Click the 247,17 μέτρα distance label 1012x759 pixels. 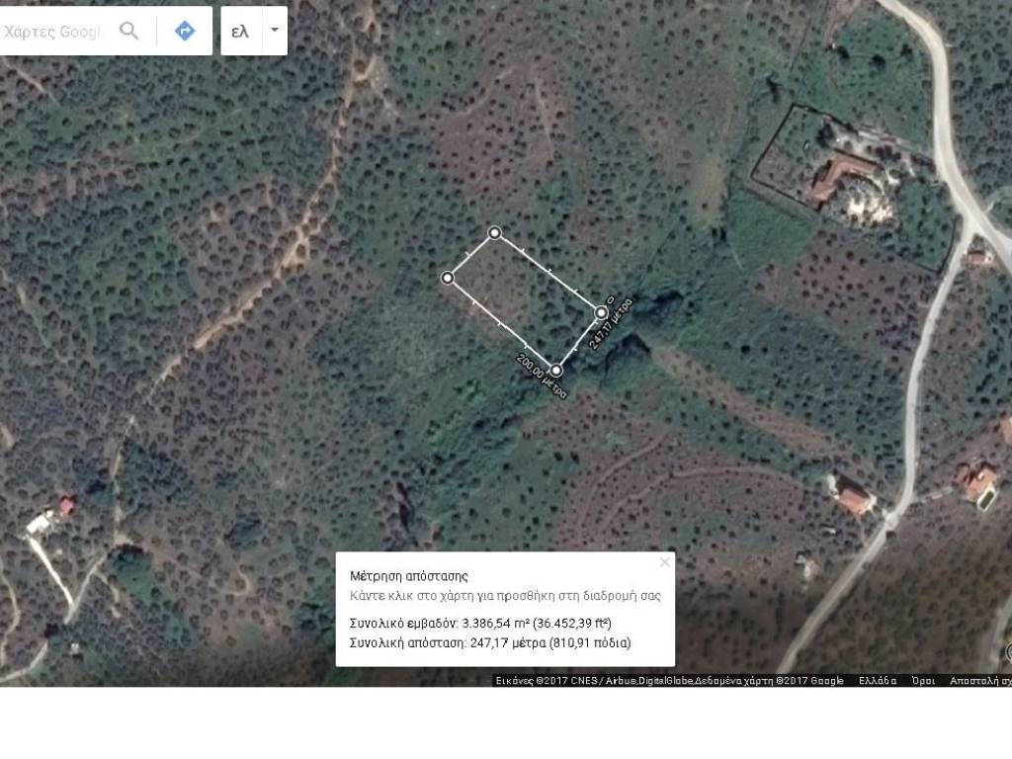(x=610, y=322)
